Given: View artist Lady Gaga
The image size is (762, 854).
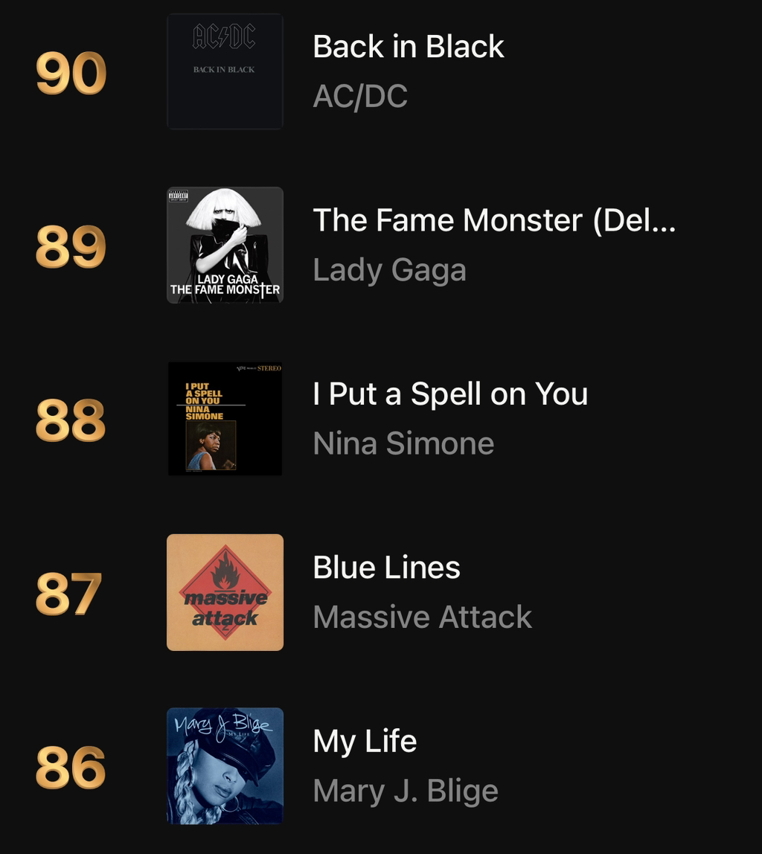Looking at the screenshot, I should [389, 271].
